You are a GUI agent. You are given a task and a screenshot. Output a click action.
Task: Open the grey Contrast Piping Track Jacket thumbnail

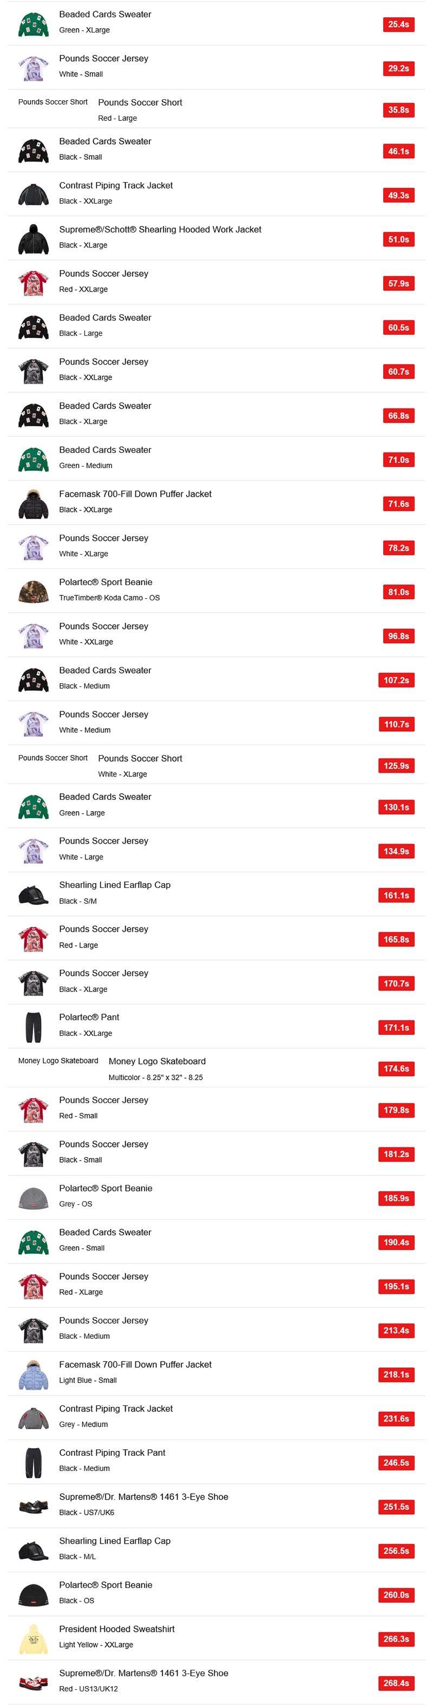pyautogui.click(x=33, y=1418)
